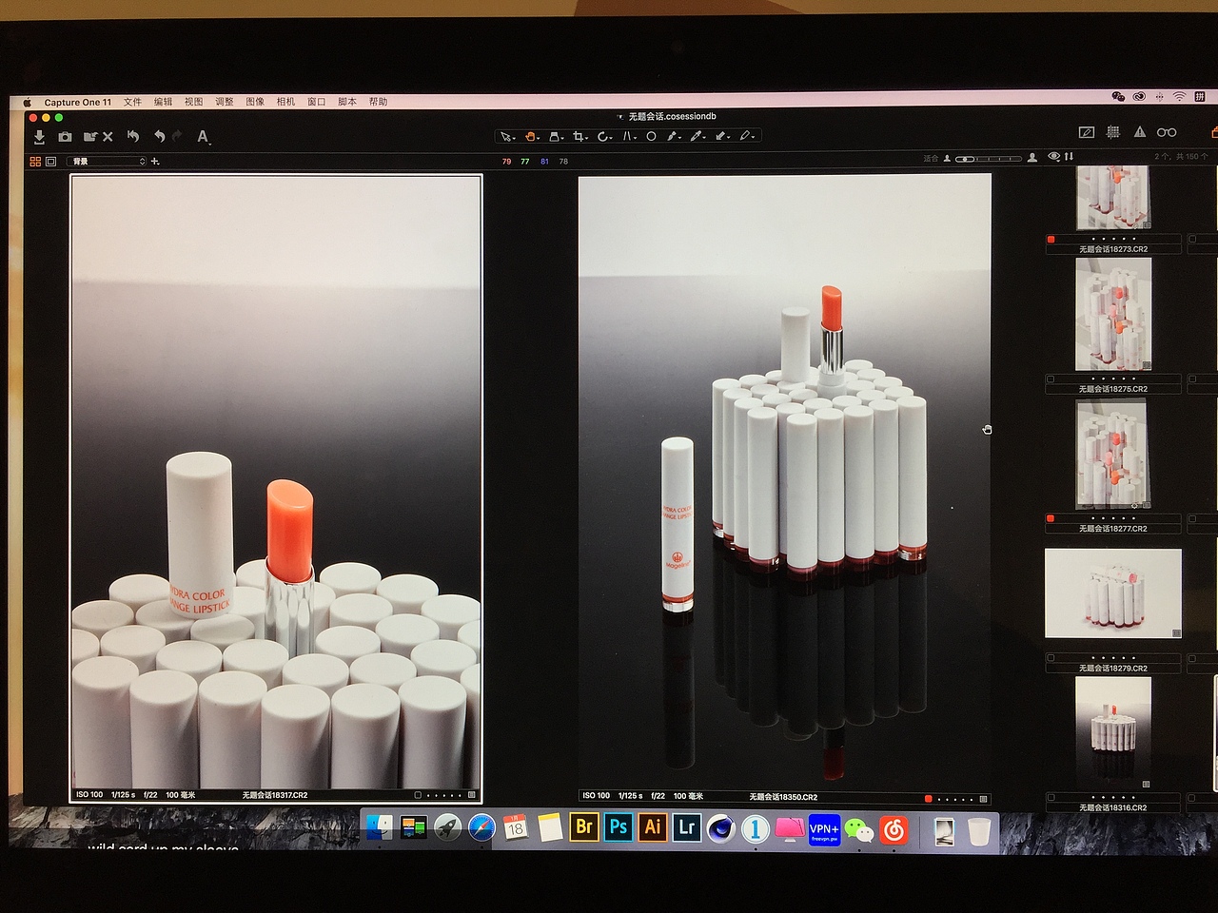
Task: Add a new layer with plus icon
Action: click(x=155, y=162)
